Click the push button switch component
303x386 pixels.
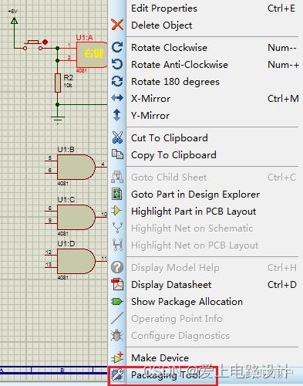[33, 45]
